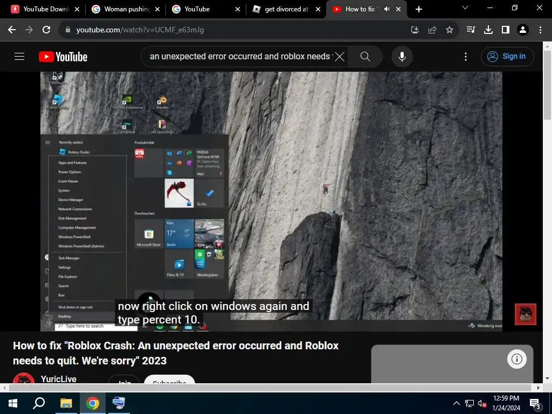552x414 pixels.
Task: Go back with the browser back arrow
Action: tap(12, 30)
